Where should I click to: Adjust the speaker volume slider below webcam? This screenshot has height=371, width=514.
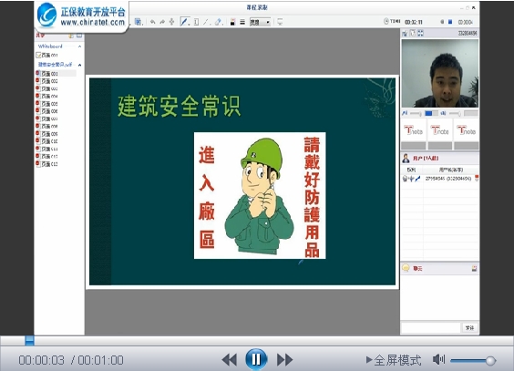(x=455, y=113)
